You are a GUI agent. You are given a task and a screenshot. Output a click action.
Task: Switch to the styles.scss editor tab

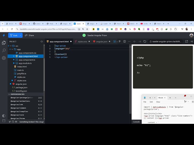(x=82, y=41)
